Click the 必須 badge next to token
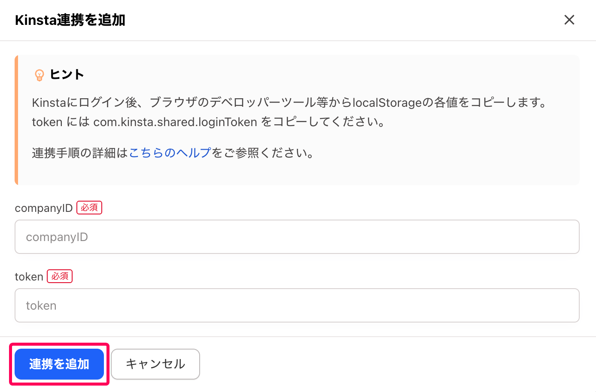The height and width of the screenshot is (392, 596). coord(60,276)
